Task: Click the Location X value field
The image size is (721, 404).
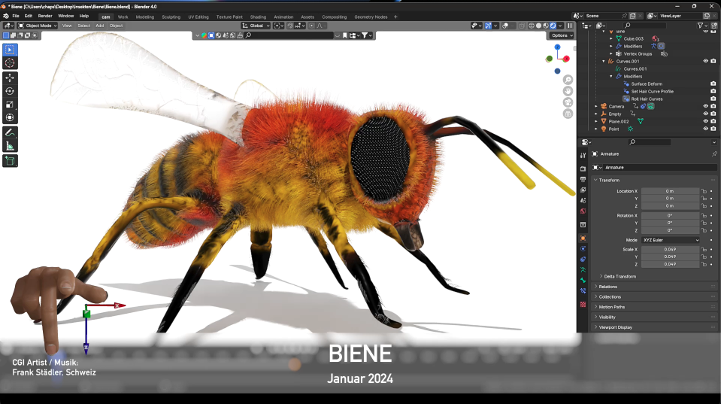Action: pyautogui.click(x=669, y=191)
